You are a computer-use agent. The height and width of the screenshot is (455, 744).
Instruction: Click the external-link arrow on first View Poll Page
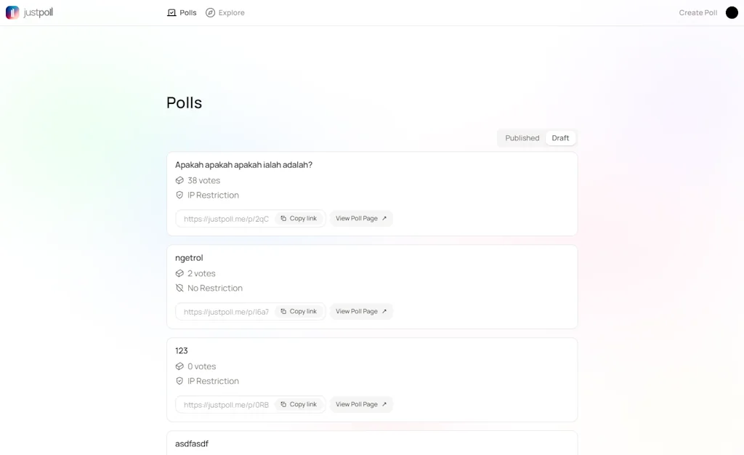tap(385, 218)
